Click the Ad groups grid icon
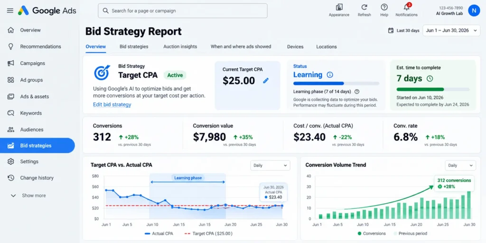 click(x=11, y=80)
